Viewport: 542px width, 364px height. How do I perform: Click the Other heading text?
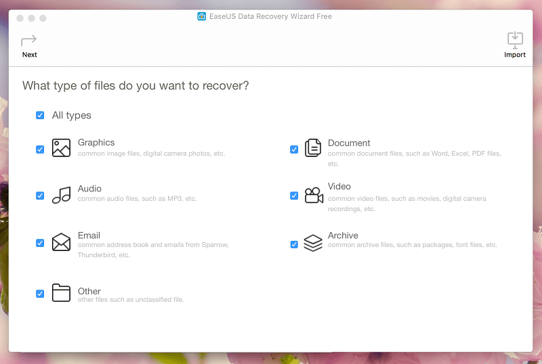coord(89,291)
